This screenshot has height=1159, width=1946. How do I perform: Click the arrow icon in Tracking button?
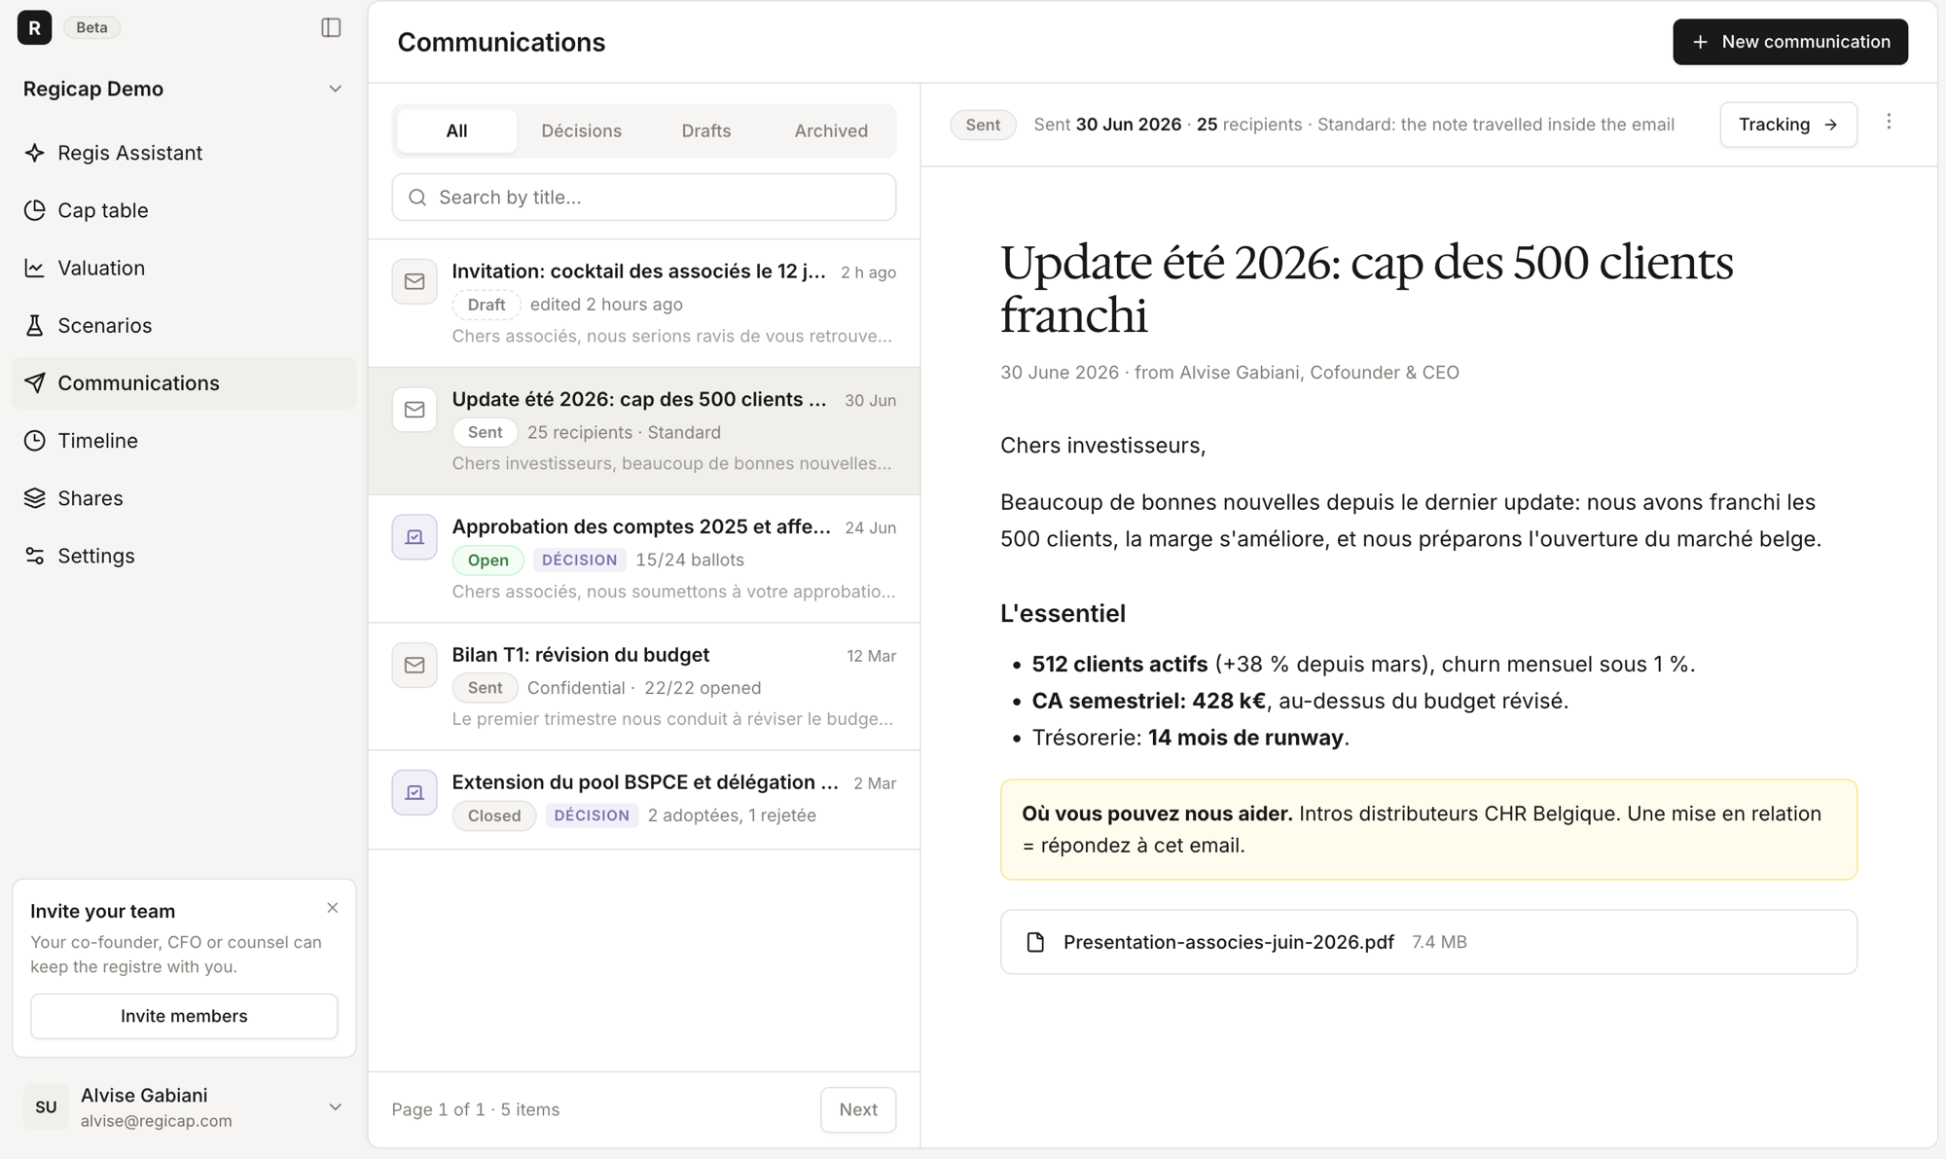click(1830, 125)
